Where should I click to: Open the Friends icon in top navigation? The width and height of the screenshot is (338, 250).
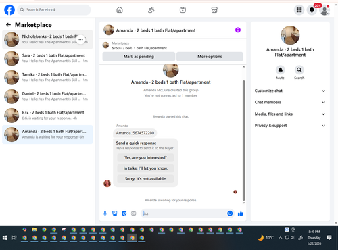pos(151,10)
